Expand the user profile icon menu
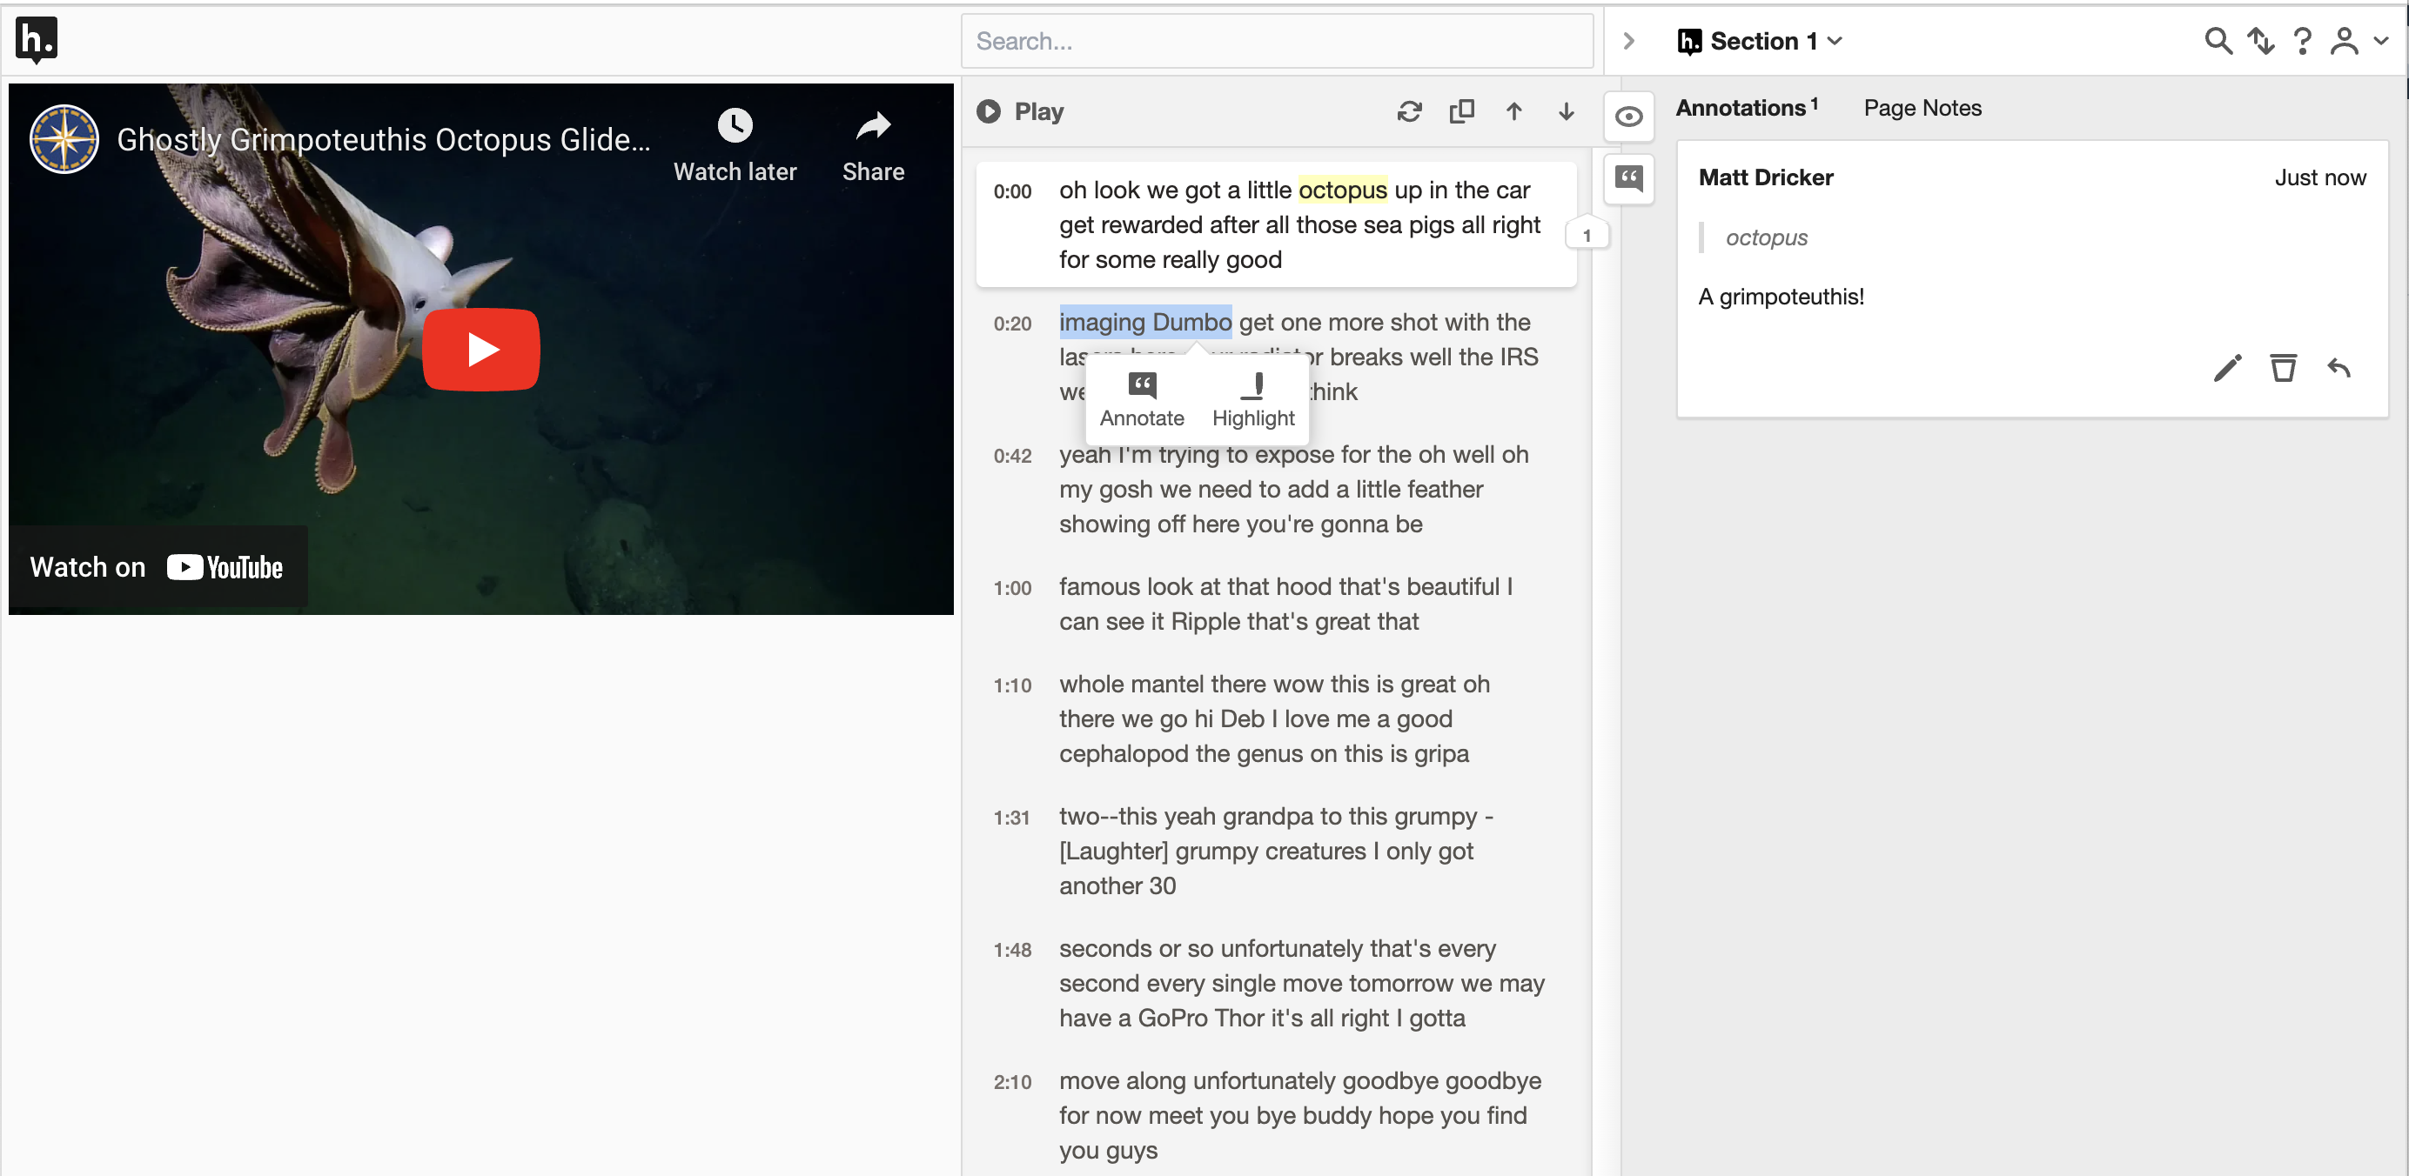This screenshot has height=1176, width=2409. 2344,41
